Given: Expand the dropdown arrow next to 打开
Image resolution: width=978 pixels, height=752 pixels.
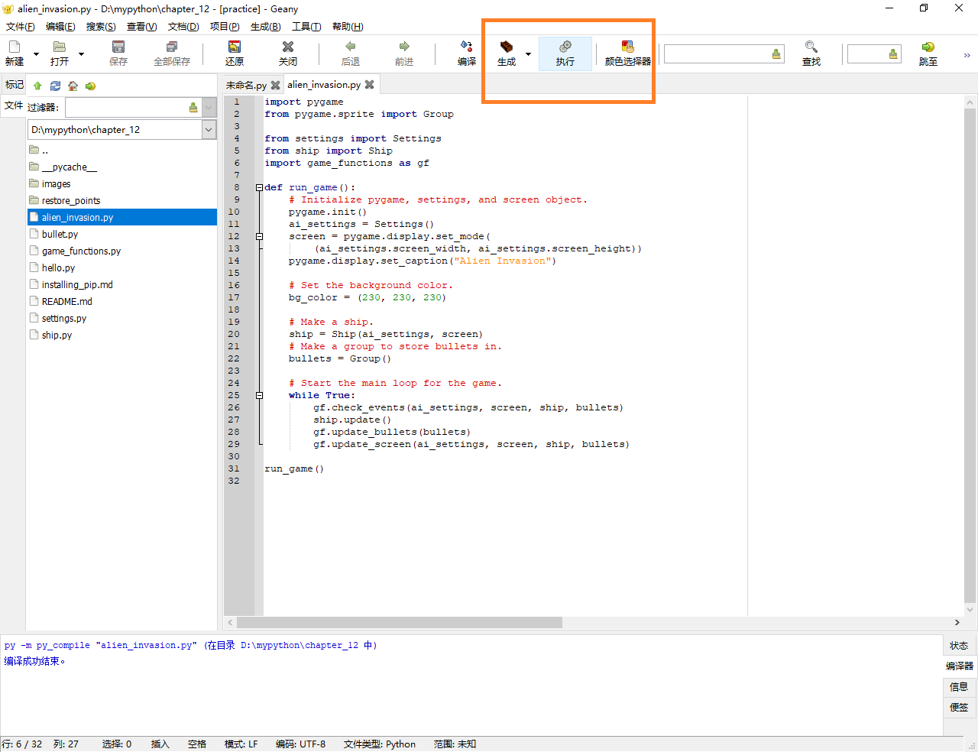Looking at the screenshot, I should coord(81,54).
